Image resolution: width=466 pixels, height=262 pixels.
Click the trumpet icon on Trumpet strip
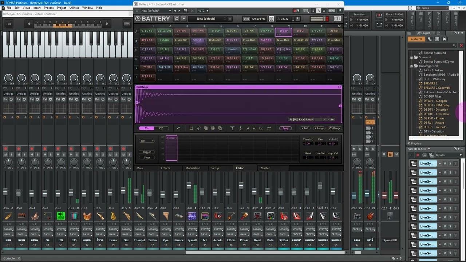(139, 216)
